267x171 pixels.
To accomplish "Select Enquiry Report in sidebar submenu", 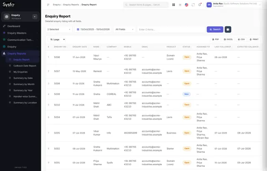I will [x=23, y=60].
